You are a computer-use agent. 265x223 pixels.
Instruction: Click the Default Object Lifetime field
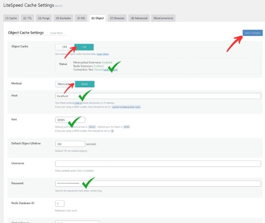[x=70, y=144]
